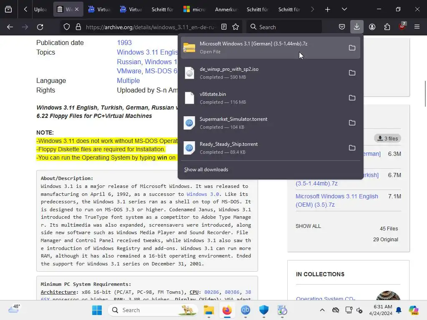Switch to the micro tab

pyautogui.click(x=194, y=10)
